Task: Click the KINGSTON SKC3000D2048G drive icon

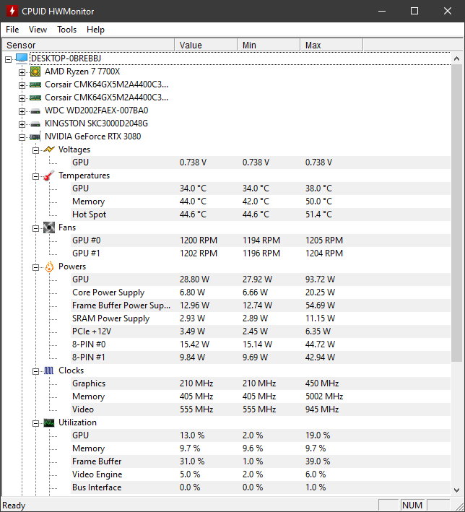Action: (x=35, y=123)
